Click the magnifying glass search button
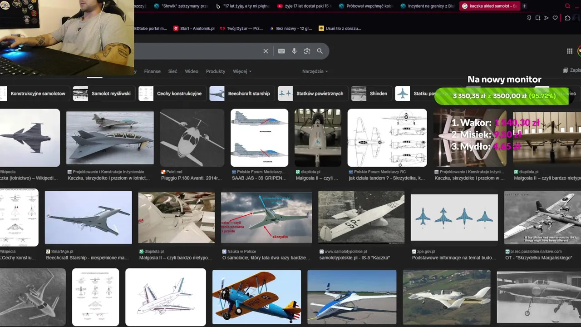This screenshot has height=327, width=581. [x=320, y=51]
